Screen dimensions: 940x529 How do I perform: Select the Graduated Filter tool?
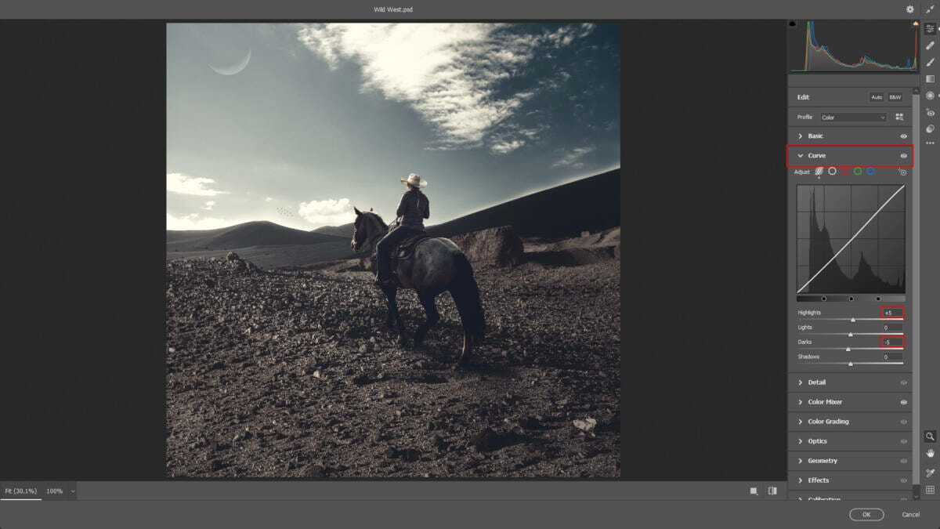(930, 78)
